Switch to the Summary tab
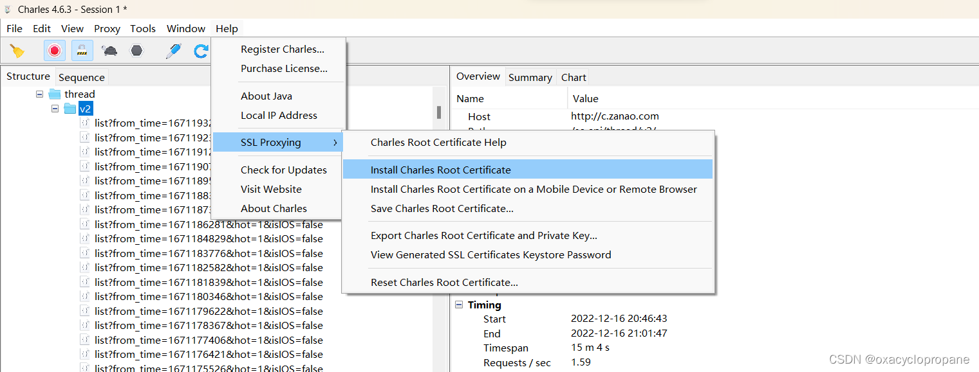979x372 pixels. coord(530,78)
